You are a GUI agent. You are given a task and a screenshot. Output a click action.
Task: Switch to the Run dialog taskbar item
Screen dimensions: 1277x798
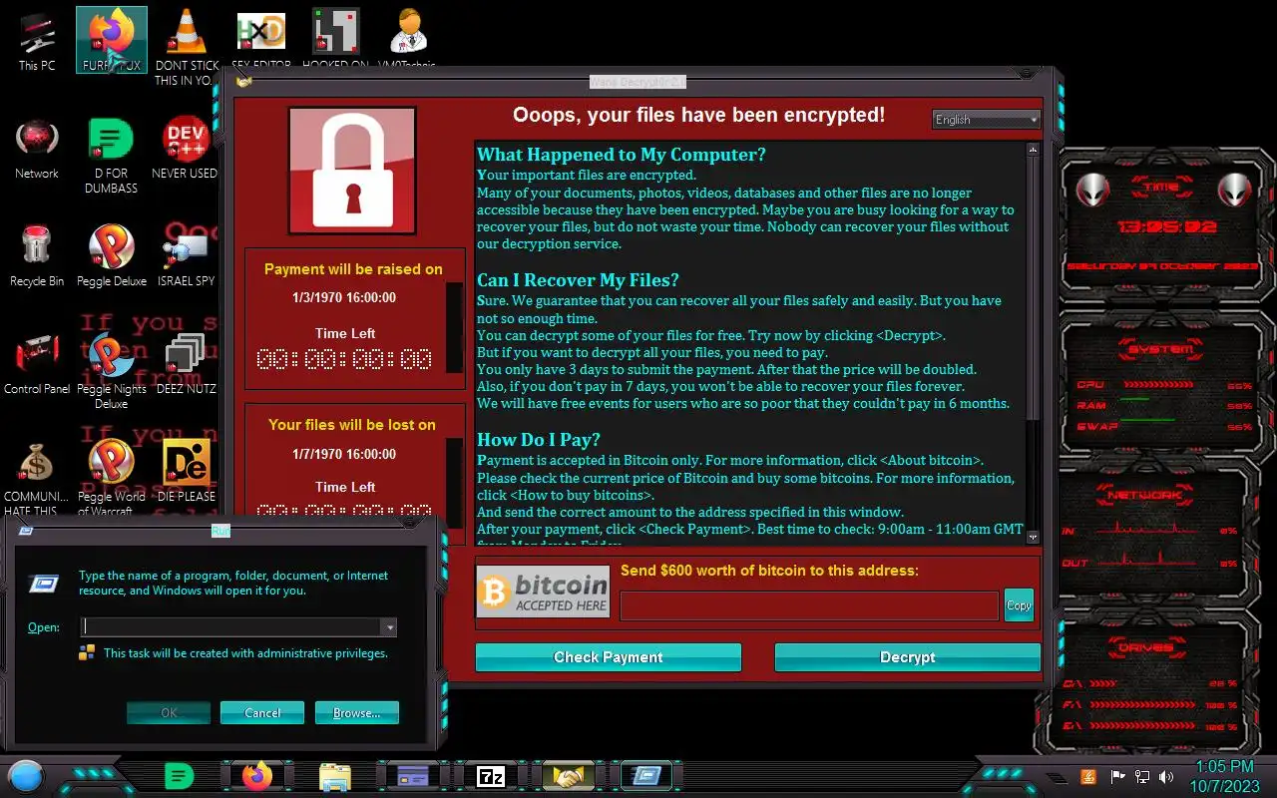pos(646,775)
